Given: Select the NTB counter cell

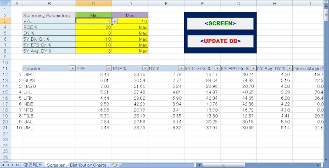Looking at the screenshot, I should coord(49,110).
